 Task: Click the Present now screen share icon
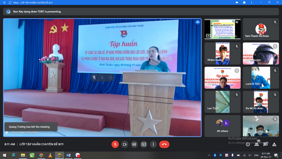pos(144,144)
